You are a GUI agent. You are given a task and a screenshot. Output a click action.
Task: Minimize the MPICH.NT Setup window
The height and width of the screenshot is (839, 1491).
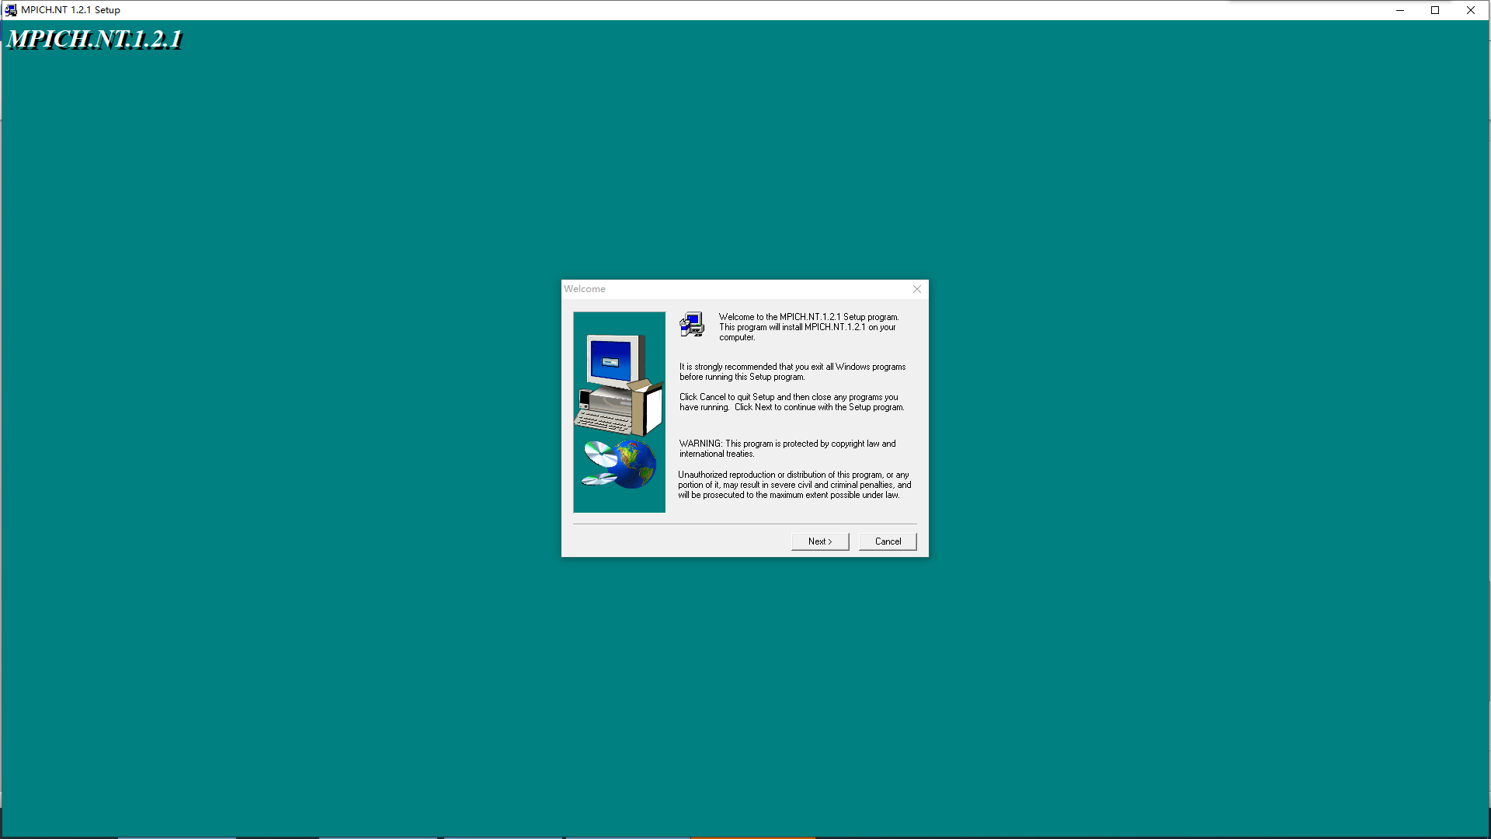(x=1400, y=10)
